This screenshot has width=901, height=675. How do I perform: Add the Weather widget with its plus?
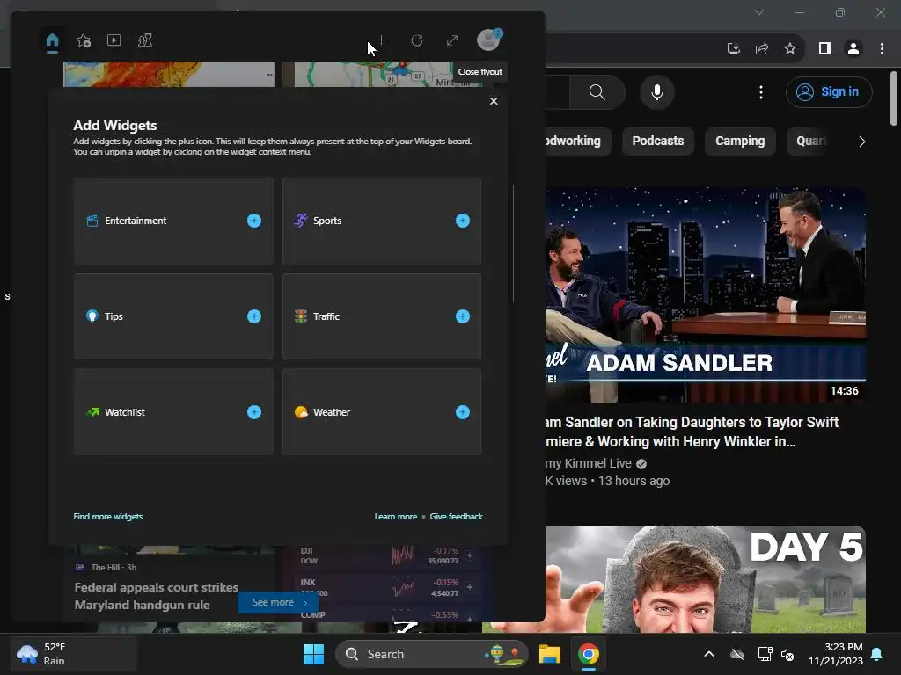(x=463, y=412)
